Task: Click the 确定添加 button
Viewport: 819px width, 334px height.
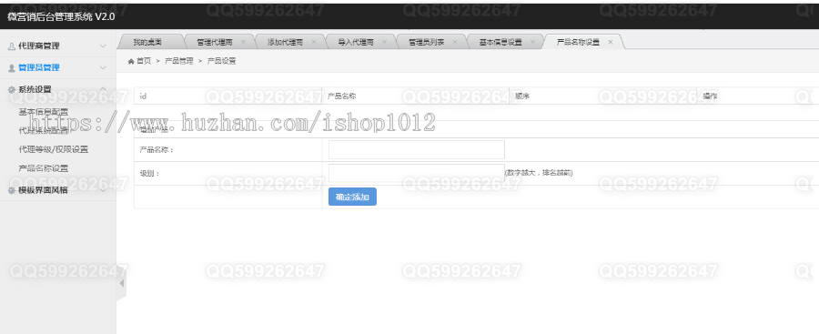Action: tap(352, 197)
